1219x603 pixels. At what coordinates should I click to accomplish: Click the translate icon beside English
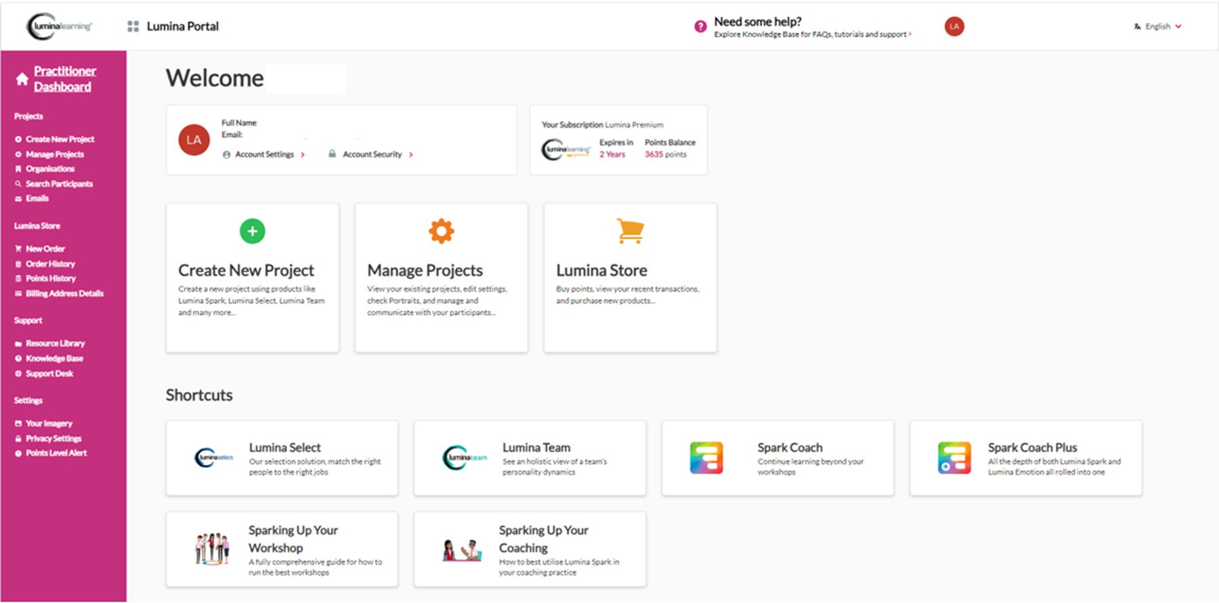[x=1137, y=26]
